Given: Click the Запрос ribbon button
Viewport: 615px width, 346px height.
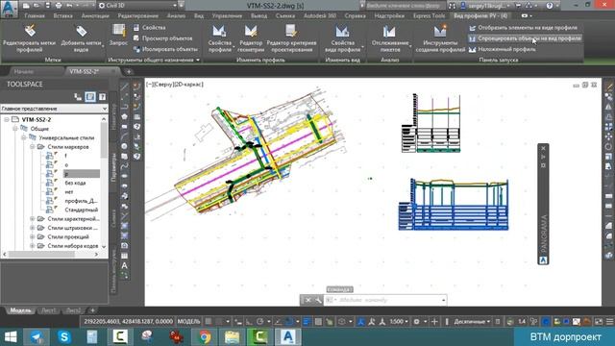Looking at the screenshot, I should coord(118,36).
